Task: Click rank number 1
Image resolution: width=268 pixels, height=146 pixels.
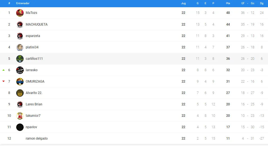Action: (x=9, y=13)
